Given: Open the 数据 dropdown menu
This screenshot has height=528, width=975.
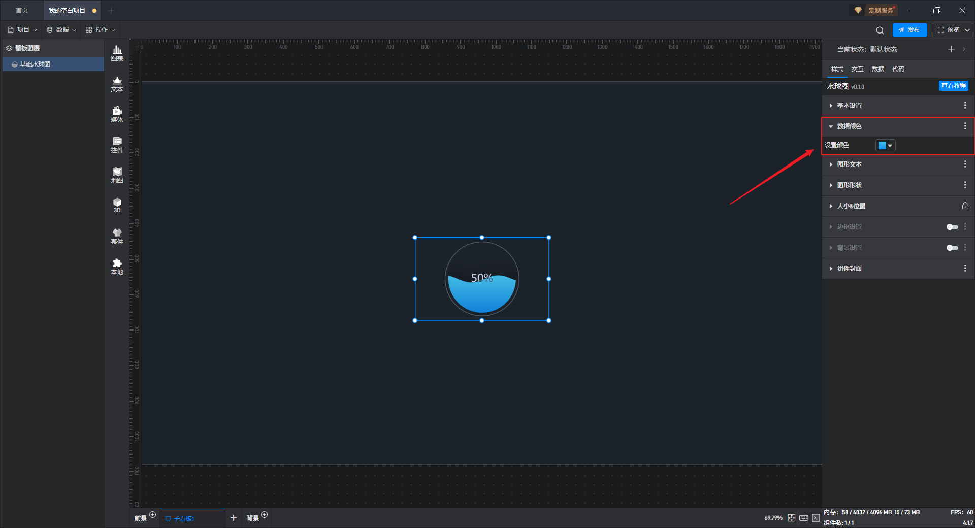Looking at the screenshot, I should pyautogui.click(x=62, y=30).
